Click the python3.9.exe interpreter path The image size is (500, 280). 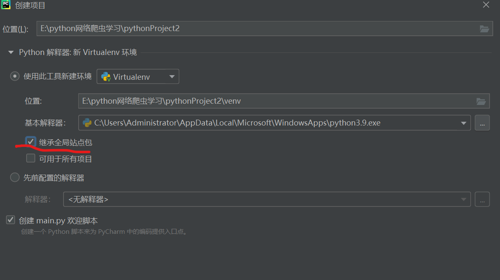click(237, 123)
